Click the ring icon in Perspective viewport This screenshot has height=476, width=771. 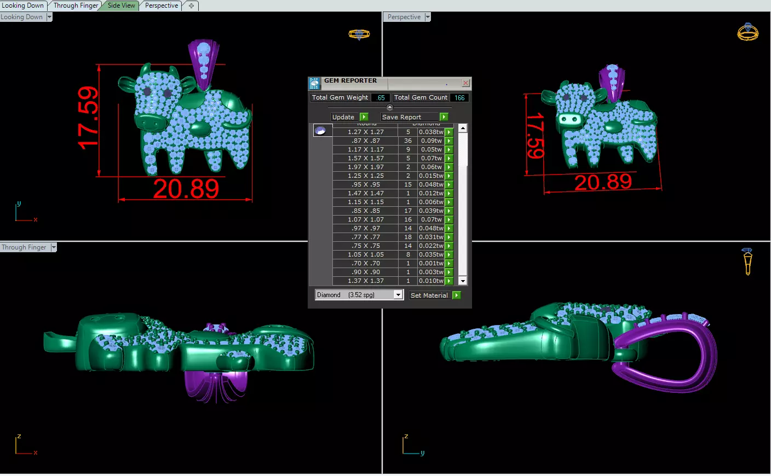747,32
